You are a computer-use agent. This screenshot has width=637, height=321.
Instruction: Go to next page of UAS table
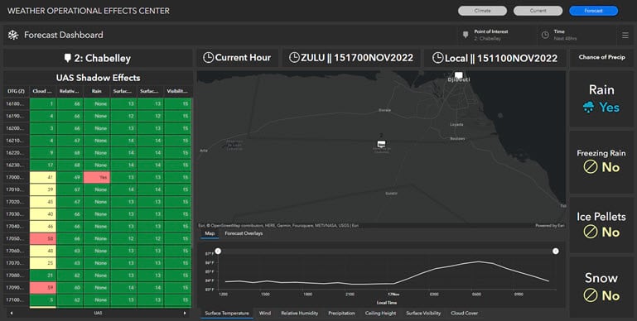pos(185,313)
